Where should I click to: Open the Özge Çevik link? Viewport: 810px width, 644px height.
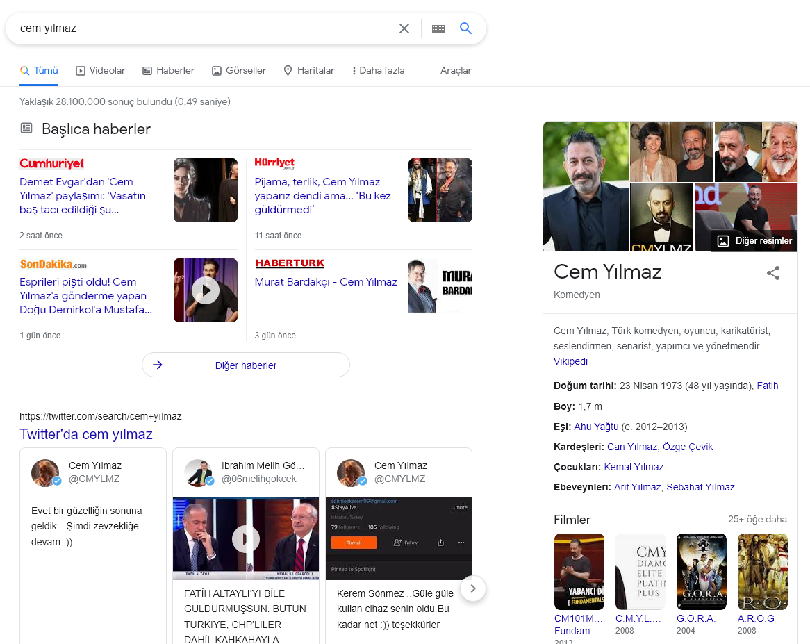688,447
